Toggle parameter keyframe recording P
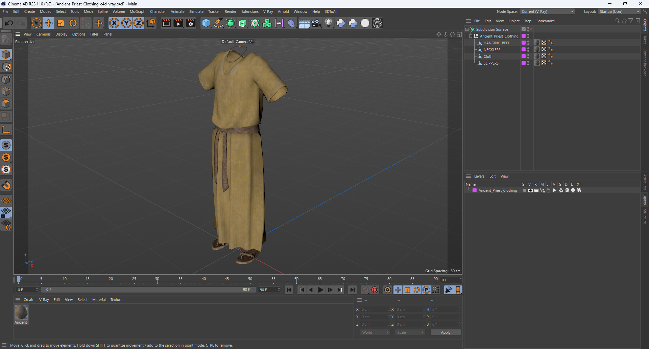This screenshot has width=649, height=349. click(426, 290)
